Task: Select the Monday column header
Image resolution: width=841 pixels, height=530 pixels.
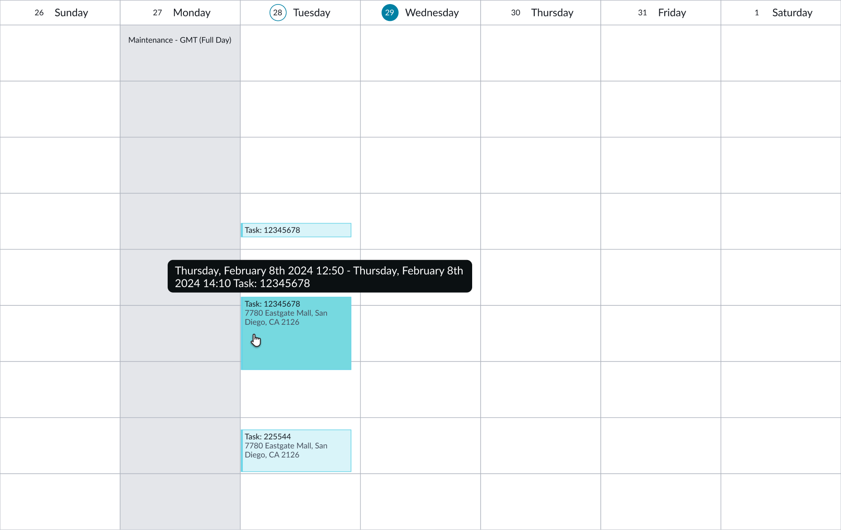Action: point(192,13)
